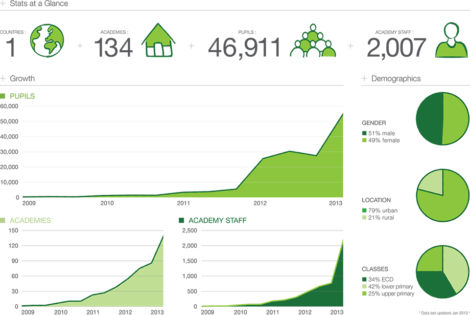Click the PUPILS chart legend label

tap(22, 96)
